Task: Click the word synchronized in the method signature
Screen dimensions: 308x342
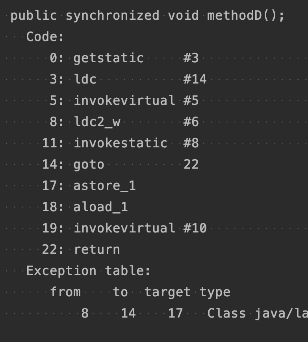Action: pos(112,16)
